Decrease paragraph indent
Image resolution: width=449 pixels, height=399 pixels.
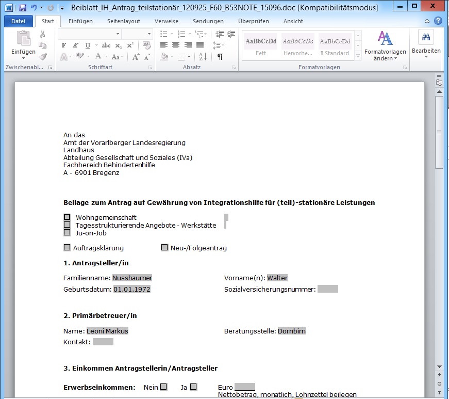[220, 34]
